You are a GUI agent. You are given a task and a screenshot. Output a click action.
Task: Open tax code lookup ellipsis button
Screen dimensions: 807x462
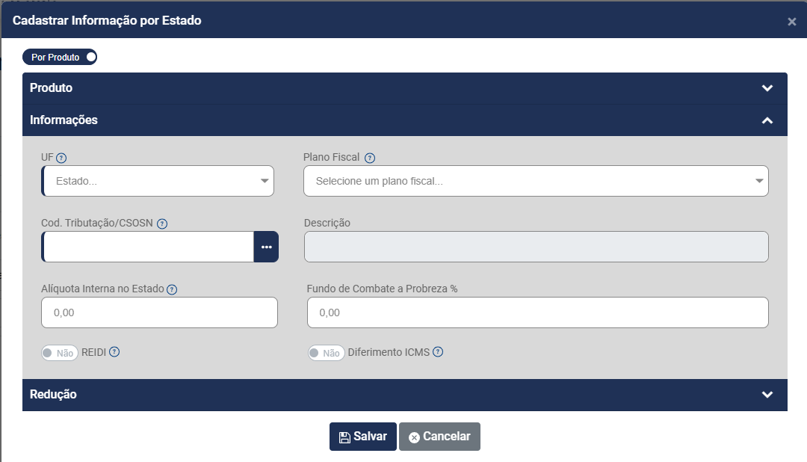266,247
